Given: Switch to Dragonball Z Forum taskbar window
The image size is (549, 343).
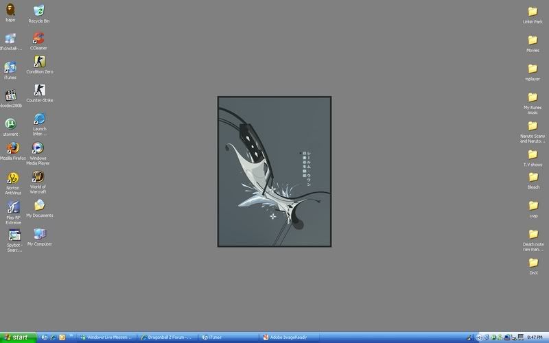Looking at the screenshot, I should click(167, 338).
